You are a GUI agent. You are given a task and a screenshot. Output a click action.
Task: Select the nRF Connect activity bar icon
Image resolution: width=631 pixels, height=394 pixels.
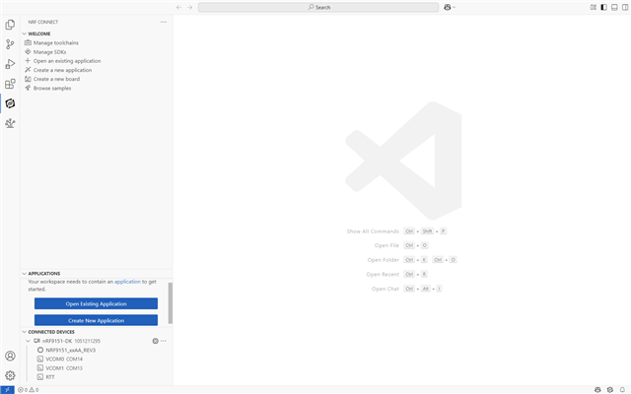click(x=10, y=103)
